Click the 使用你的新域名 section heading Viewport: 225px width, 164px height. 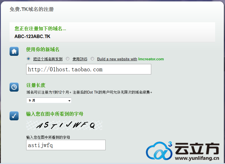coord(43,50)
